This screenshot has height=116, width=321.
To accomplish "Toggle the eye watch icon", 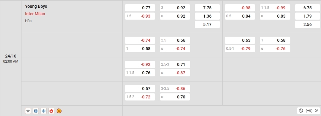I will (x=44, y=111).
